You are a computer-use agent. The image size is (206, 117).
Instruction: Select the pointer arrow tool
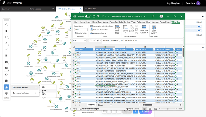6,31
